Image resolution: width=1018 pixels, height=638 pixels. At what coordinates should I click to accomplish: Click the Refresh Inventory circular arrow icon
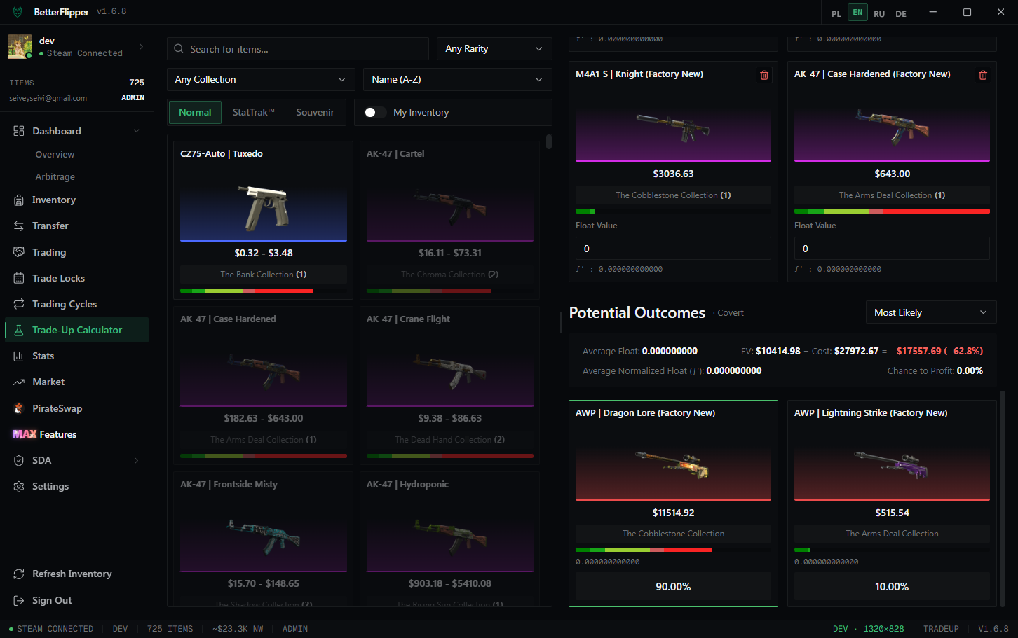tap(19, 574)
